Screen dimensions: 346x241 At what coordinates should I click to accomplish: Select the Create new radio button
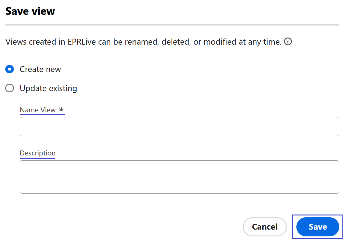click(10, 69)
